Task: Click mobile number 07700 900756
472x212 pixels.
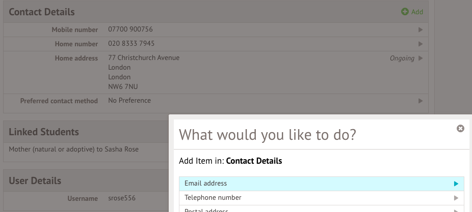Action: pos(130,29)
